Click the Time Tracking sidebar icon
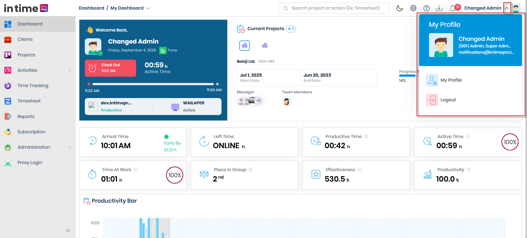527x238 pixels. 8,86
